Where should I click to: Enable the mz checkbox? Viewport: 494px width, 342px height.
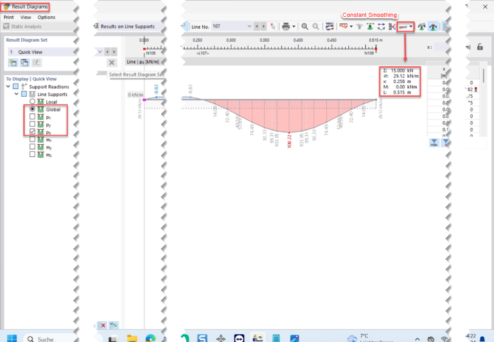click(x=32, y=154)
